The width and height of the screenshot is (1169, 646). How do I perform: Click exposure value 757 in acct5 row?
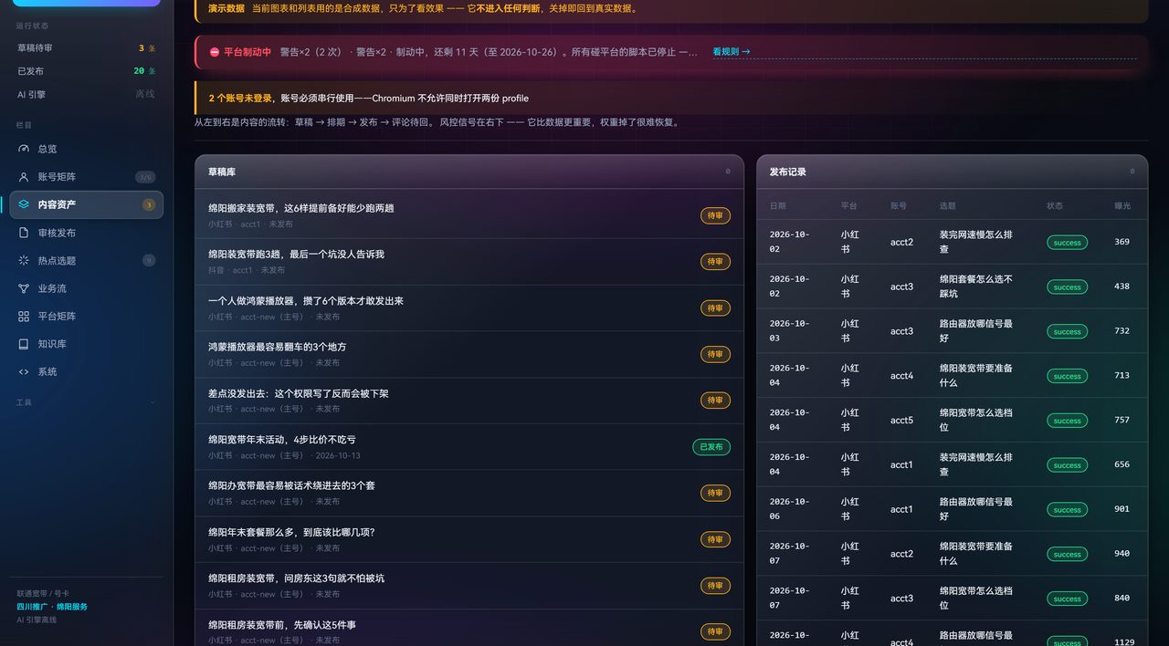pyautogui.click(x=1122, y=420)
